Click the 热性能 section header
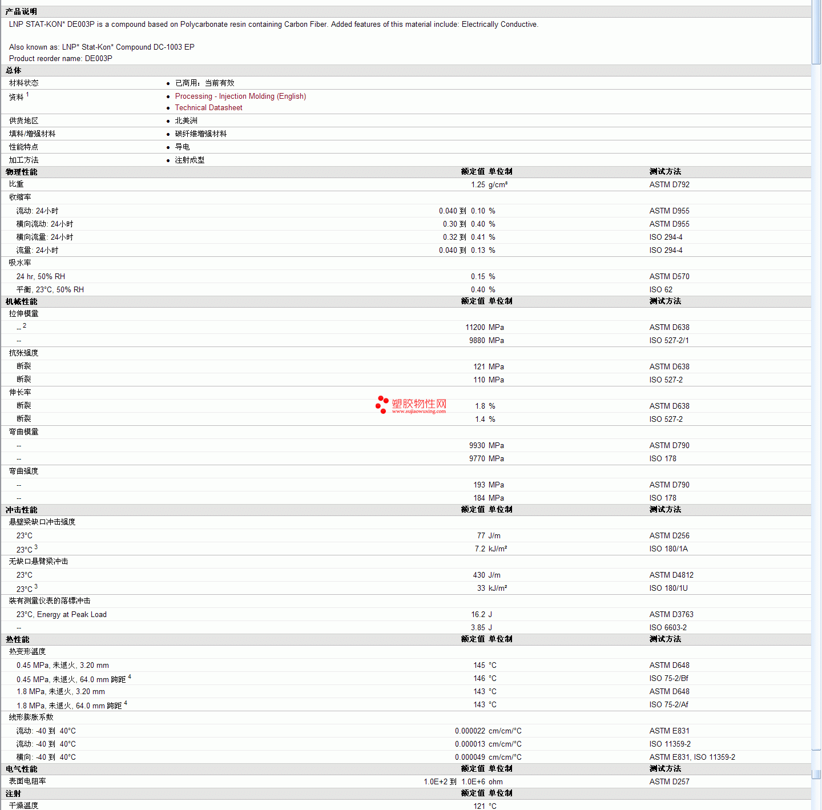This screenshot has height=810, width=822. point(17,639)
